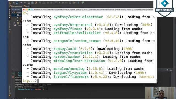Screen dimensions: 176x99
Task: Click the terminal window title text
Action: click(94, 10)
